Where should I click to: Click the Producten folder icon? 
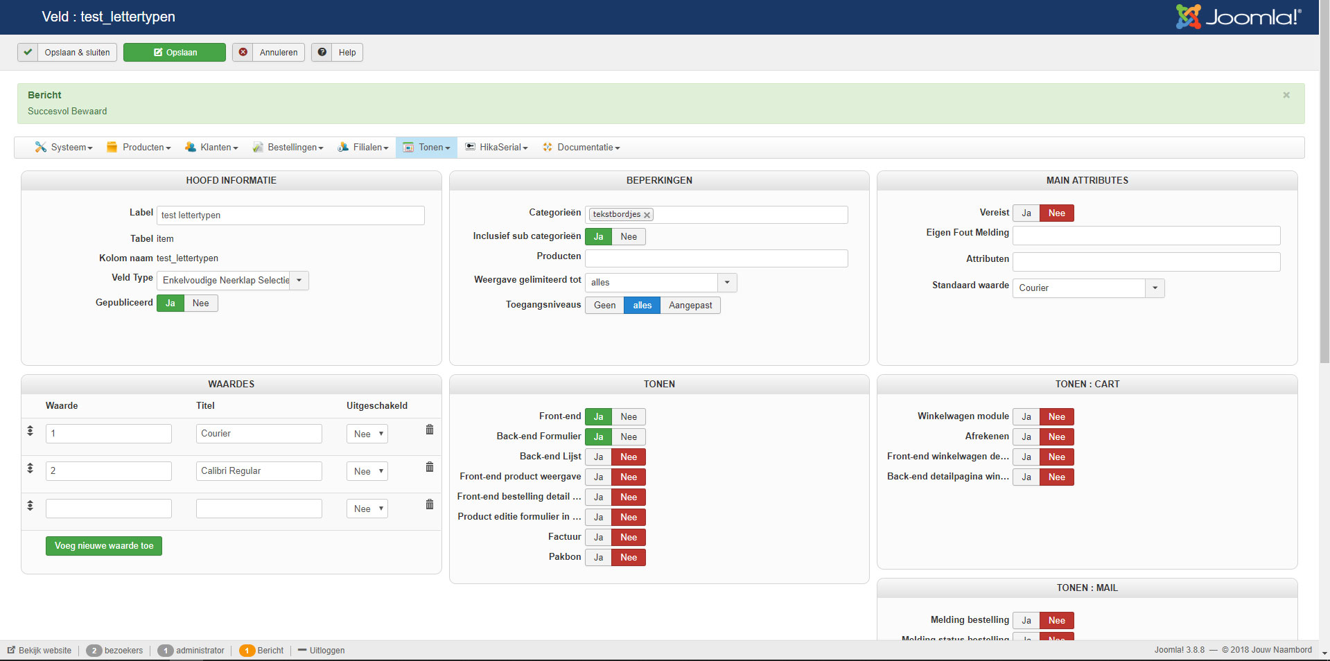[x=112, y=147]
